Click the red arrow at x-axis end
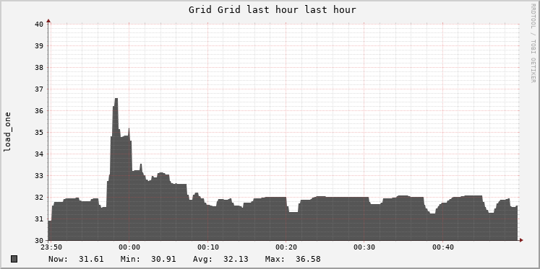Image resolution: width=540 pixels, height=269 pixels. click(x=521, y=240)
